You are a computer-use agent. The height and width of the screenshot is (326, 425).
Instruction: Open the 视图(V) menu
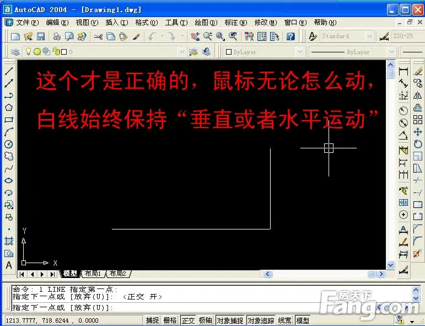point(87,23)
